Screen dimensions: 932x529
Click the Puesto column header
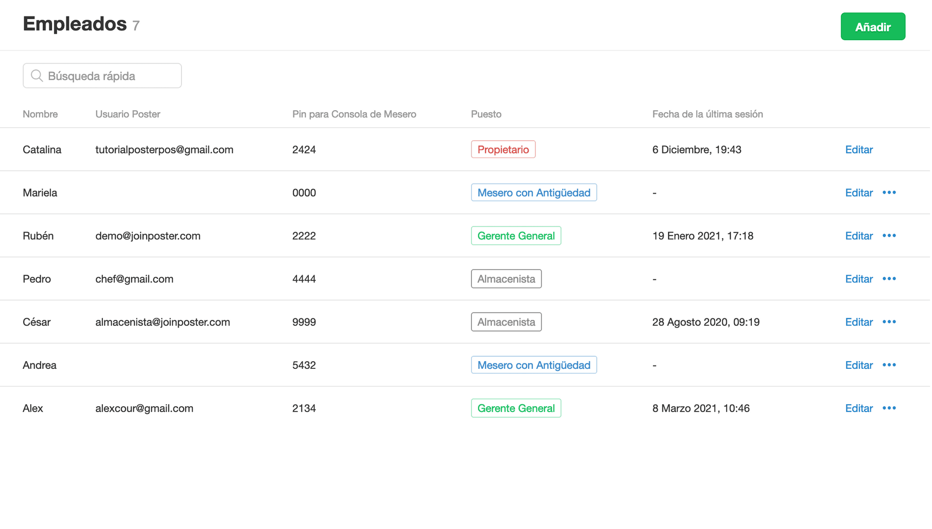click(x=486, y=114)
